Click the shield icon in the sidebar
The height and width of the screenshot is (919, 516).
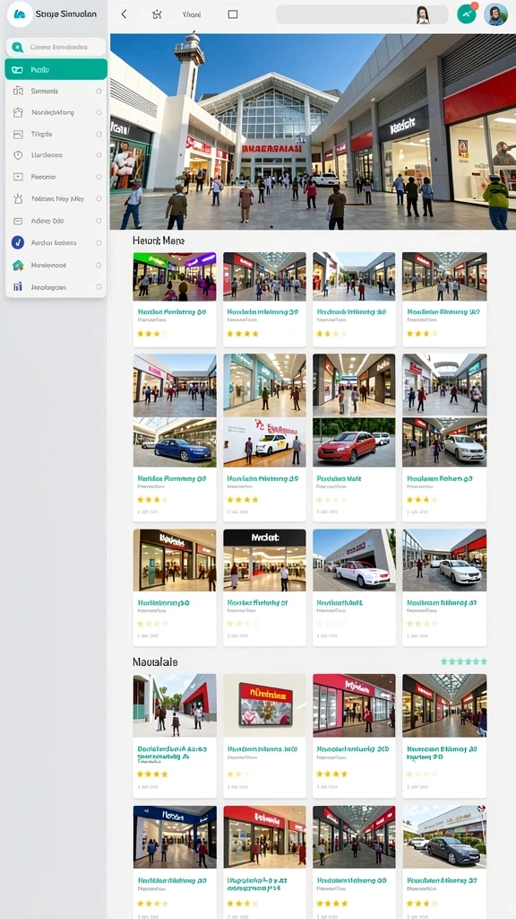pyautogui.click(x=18, y=155)
